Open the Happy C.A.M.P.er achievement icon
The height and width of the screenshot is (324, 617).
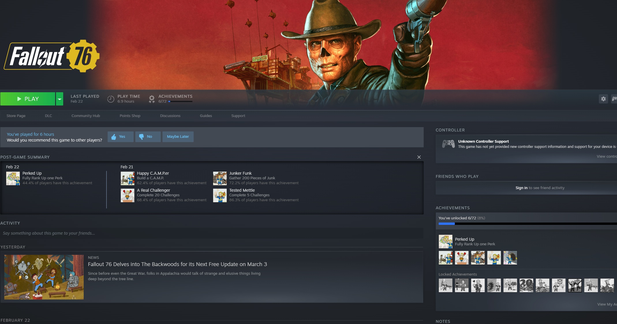click(x=127, y=178)
